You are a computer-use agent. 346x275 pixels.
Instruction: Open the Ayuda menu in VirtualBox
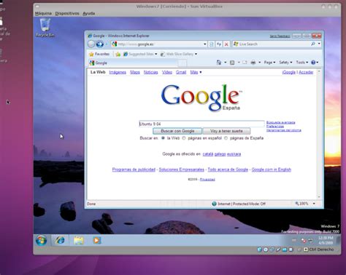[88, 13]
